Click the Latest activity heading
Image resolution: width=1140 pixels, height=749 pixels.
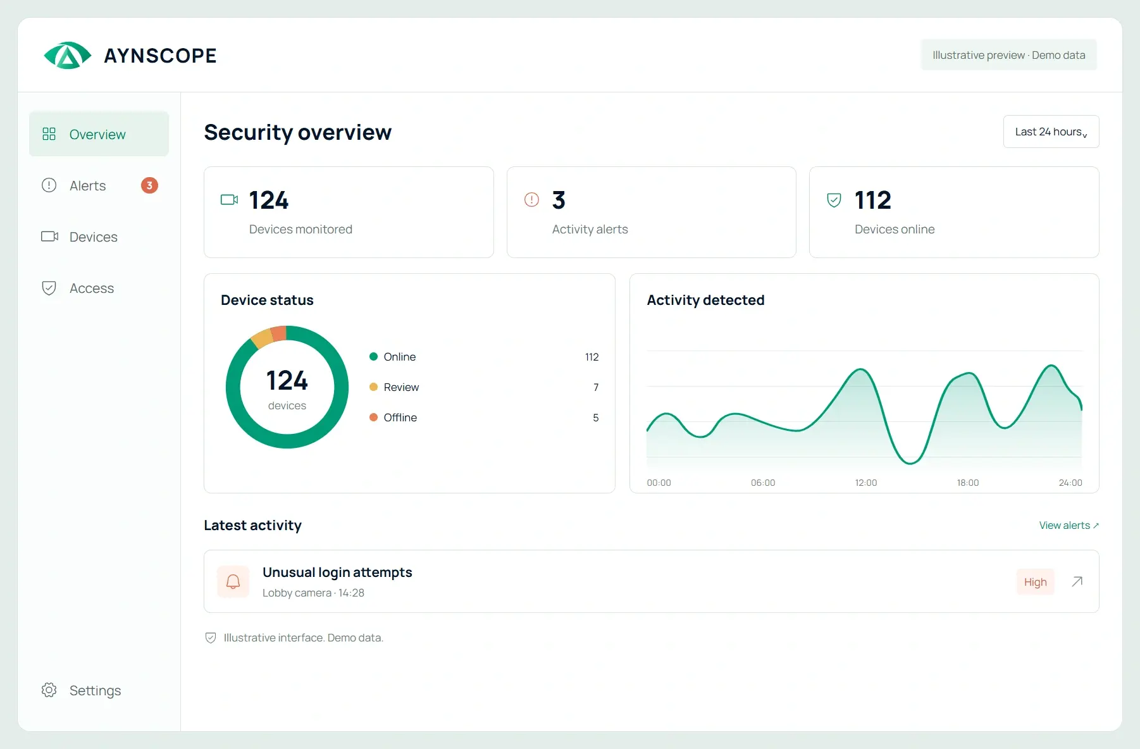[x=252, y=525]
